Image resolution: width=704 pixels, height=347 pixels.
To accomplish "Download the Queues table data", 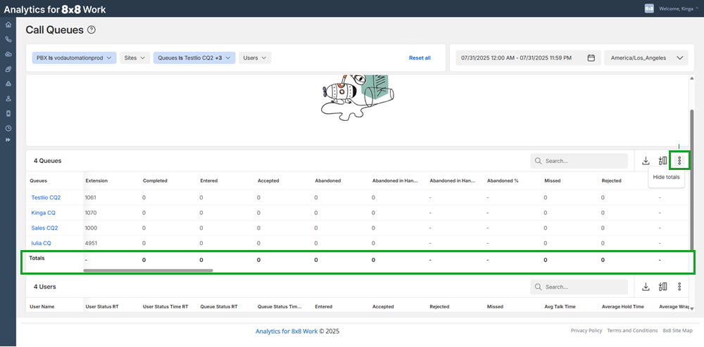I will point(646,161).
